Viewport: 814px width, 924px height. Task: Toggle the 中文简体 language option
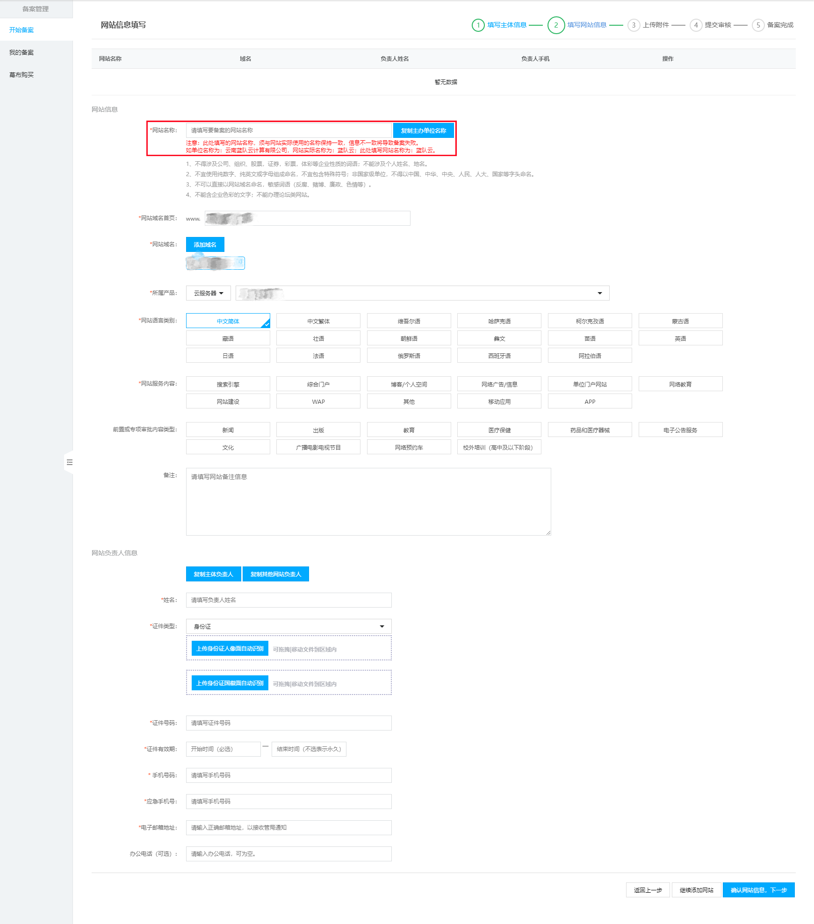228,321
